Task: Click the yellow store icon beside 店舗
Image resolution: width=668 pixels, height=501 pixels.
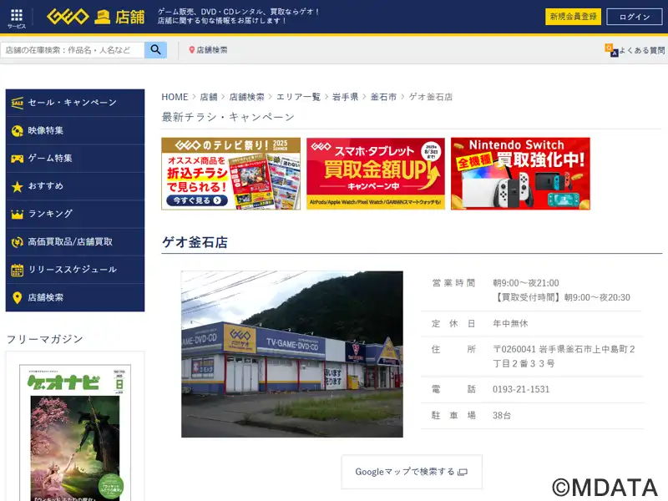Action: [x=102, y=17]
